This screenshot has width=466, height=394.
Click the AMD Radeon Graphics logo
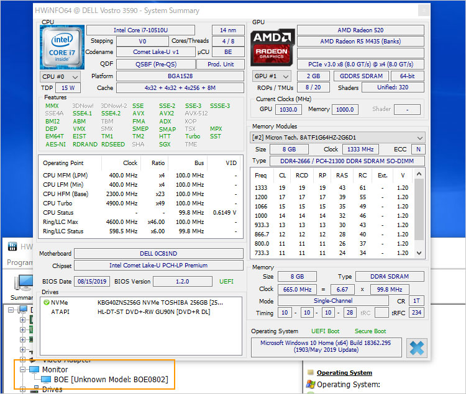[x=272, y=47]
